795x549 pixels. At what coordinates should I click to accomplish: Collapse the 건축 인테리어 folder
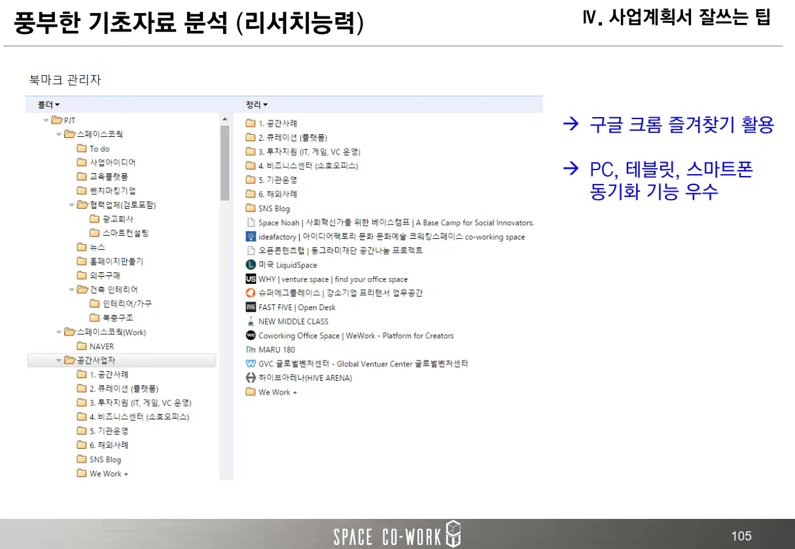tap(72, 290)
